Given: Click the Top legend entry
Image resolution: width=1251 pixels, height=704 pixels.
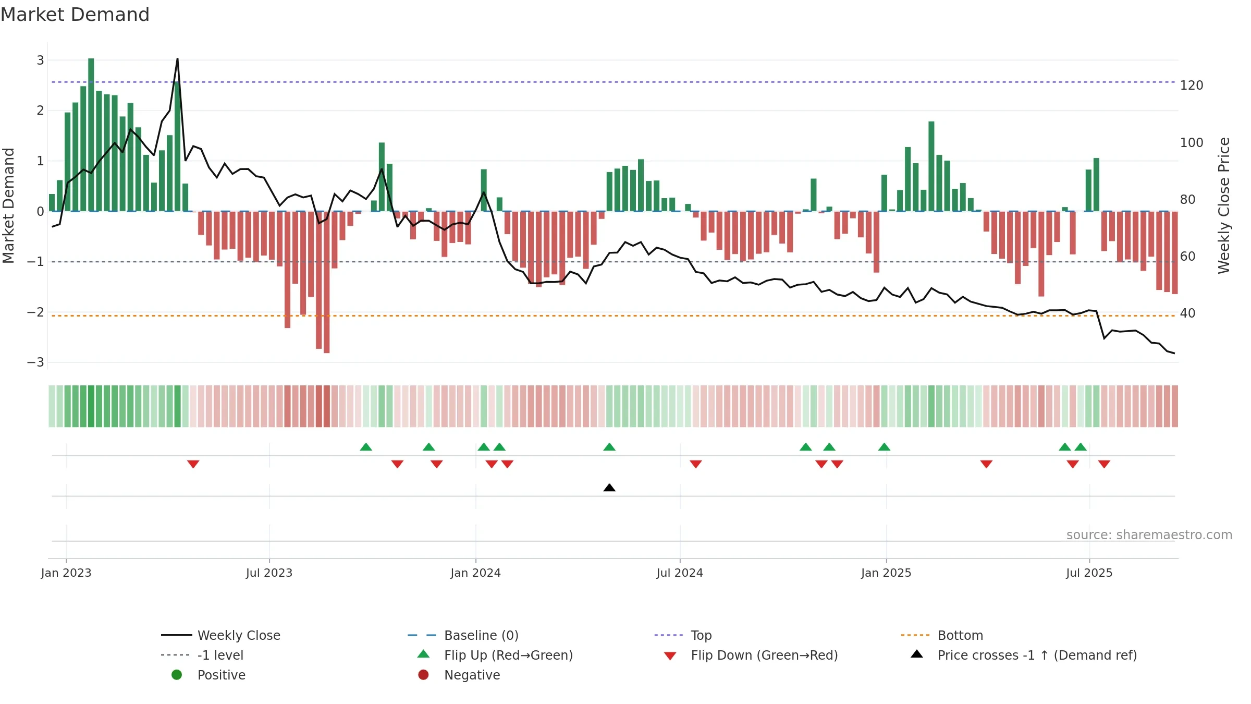Looking at the screenshot, I should pos(683,635).
